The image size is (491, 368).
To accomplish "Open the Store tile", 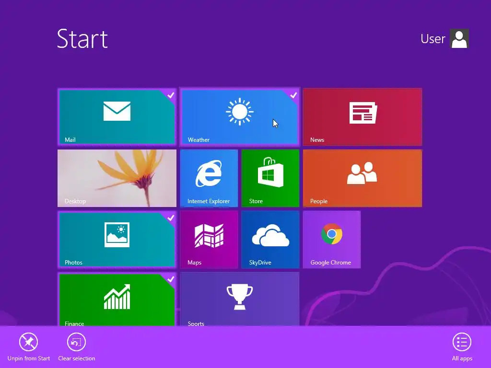I will (270, 178).
